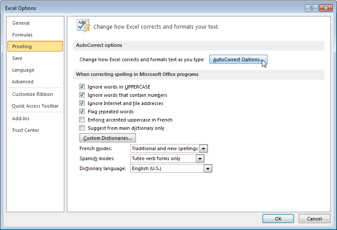Enable Enforce accented uppercase in French
337x230 pixels.
(x=82, y=120)
